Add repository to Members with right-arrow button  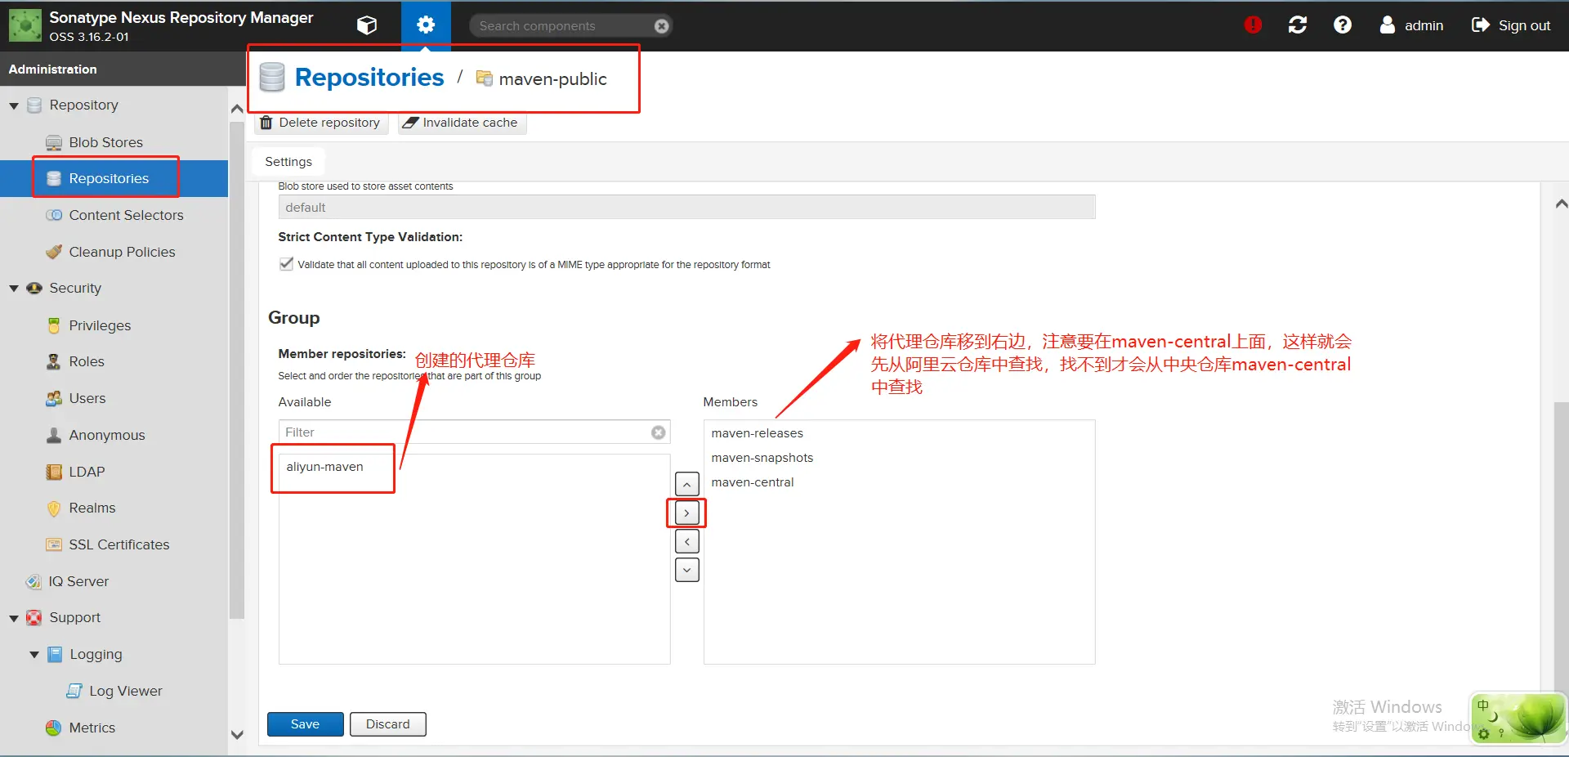point(687,513)
